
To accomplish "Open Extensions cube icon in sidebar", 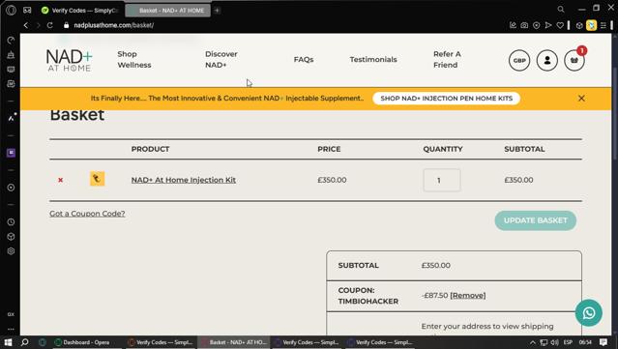I will click(x=11, y=237).
